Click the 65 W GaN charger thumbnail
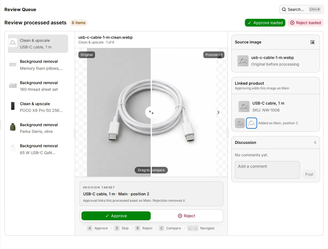The height and width of the screenshot is (249, 328). 13,148
